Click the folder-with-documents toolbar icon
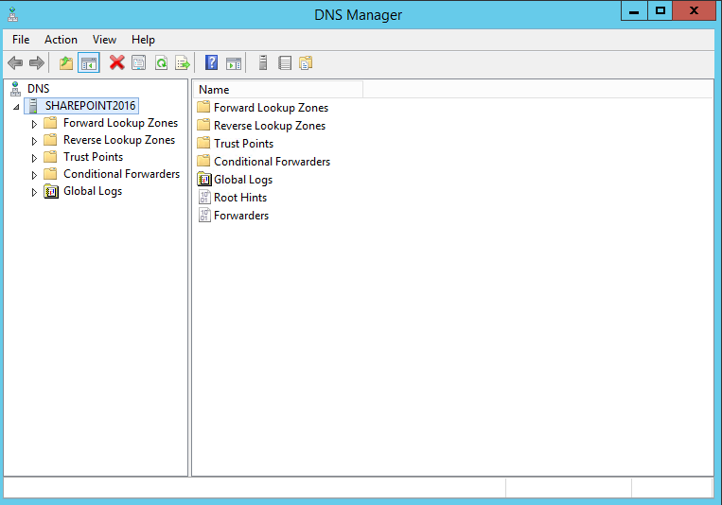 (306, 62)
